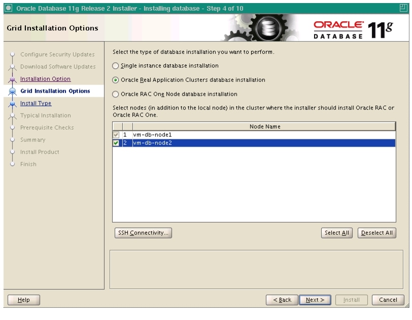Screen dimensions: 412x320
Task: Cancel the database installation
Action: pos(388,300)
